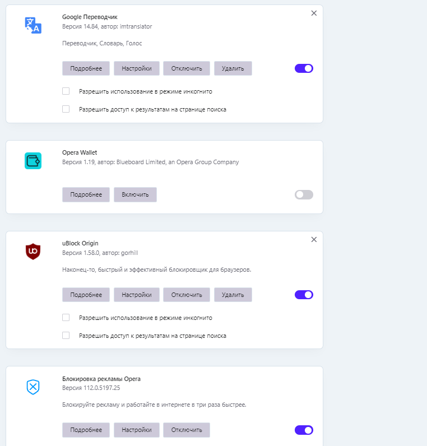Screen dimensions: 427x446
Task: Turn off Opera ad blocker toggle
Action: click(304, 430)
